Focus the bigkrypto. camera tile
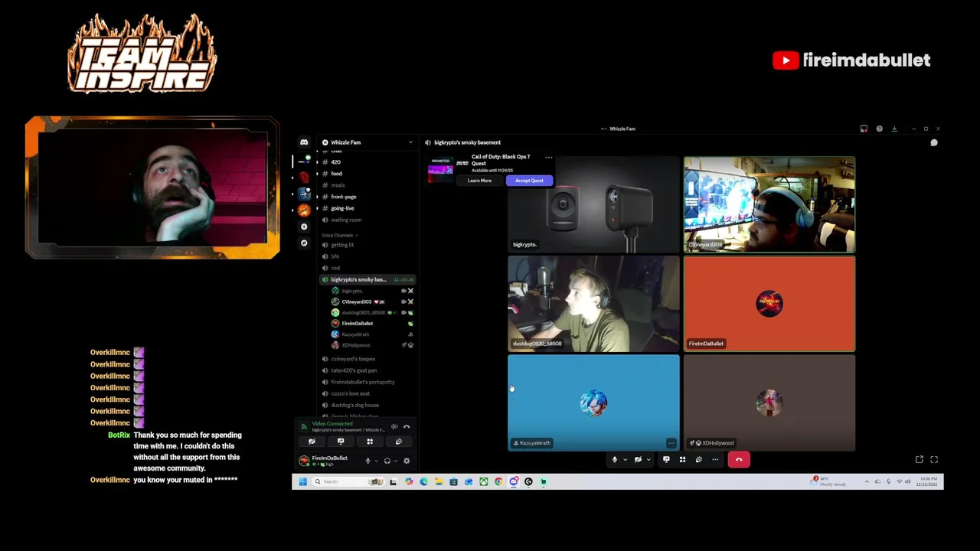This screenshot has height=551, width=980. point(593,204)
